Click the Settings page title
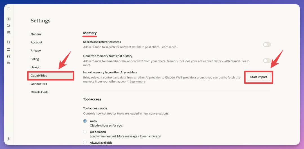304x149 pixels. 41,21
